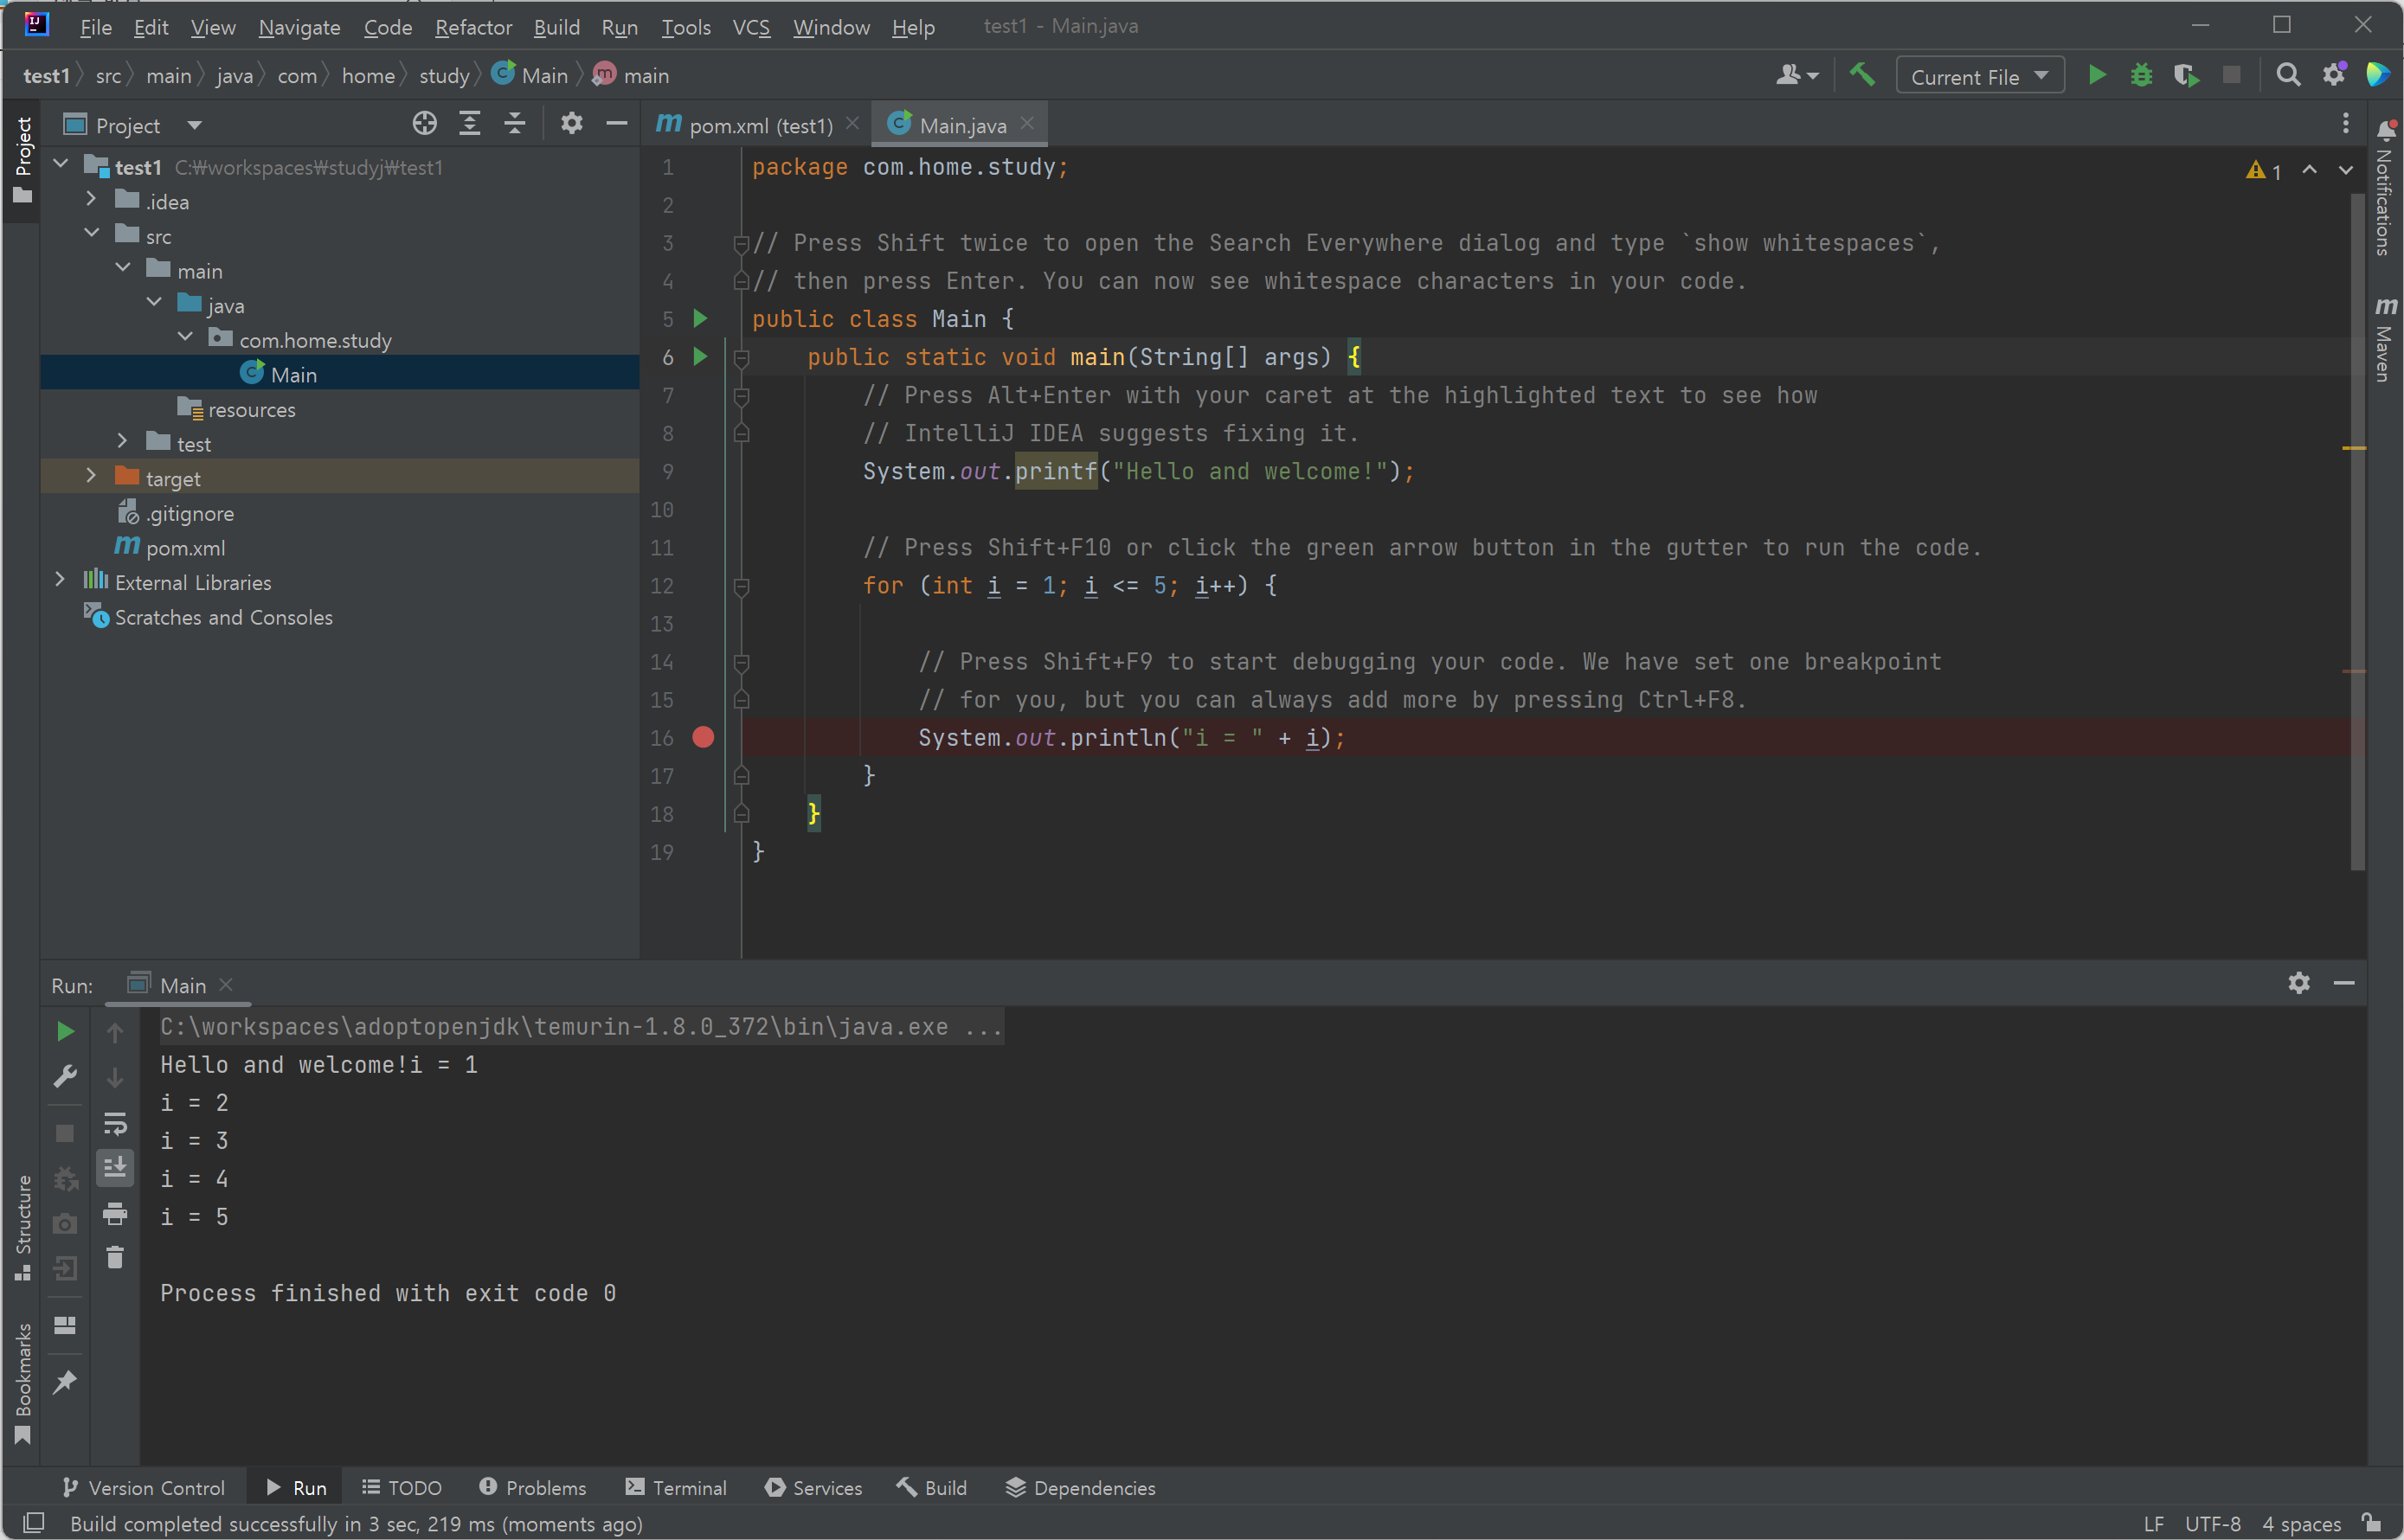This screenshot has width=2404, height=1540.
Task: Click Select Opened File target icon
Action: 424,124
